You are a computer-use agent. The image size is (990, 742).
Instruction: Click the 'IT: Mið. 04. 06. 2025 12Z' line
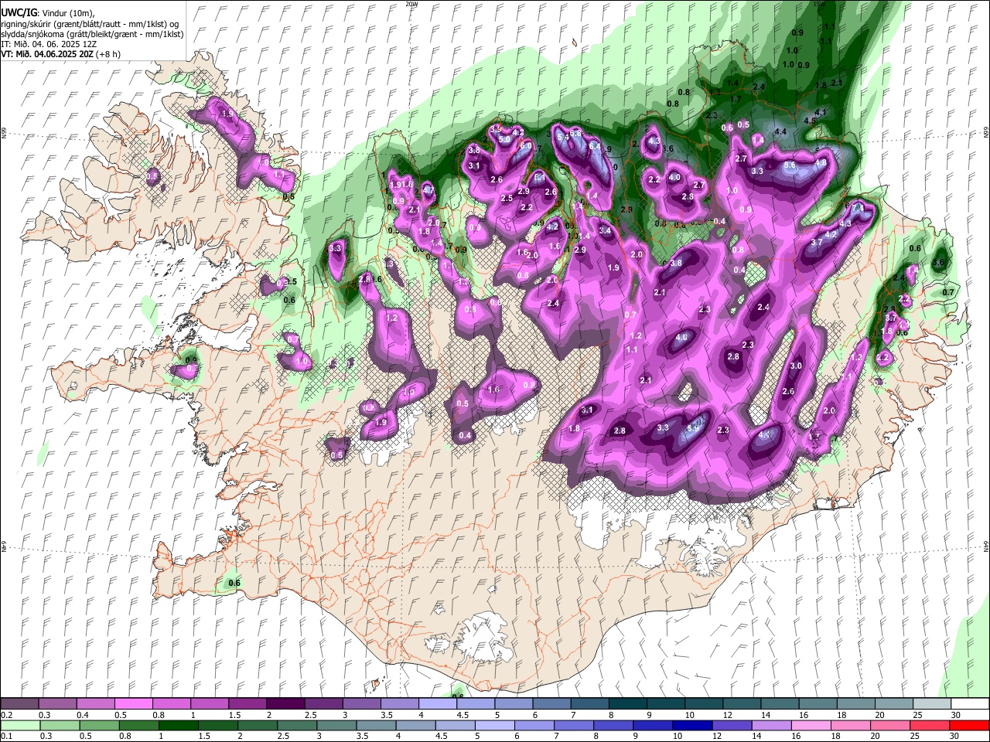point(49,44)
